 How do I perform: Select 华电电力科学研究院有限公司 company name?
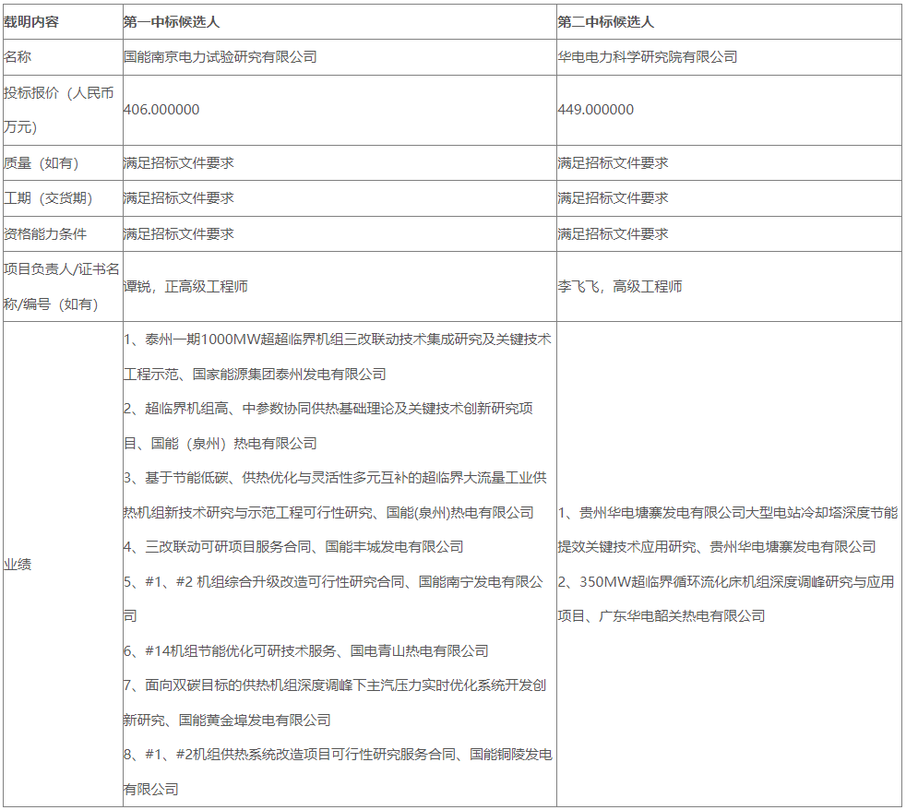[x=648, y=57]
